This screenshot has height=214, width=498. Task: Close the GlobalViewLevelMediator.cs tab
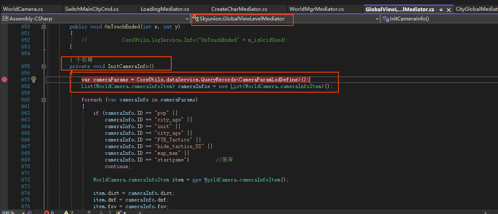[449, 9]
